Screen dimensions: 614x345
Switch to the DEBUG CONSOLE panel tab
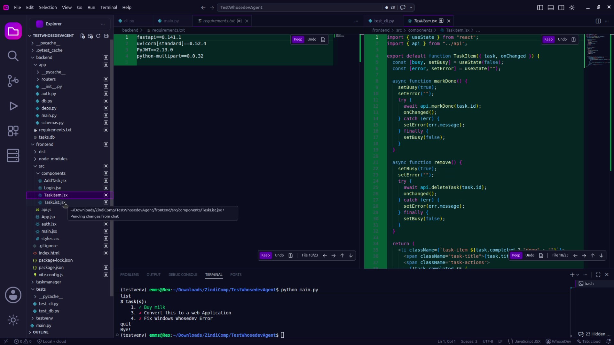tap(183, 275)
